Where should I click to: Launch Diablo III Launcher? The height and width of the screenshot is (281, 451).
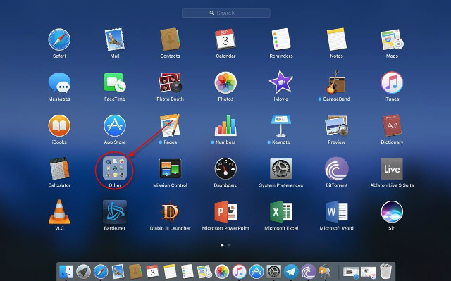pyautogui.click(x=170, y=212)
